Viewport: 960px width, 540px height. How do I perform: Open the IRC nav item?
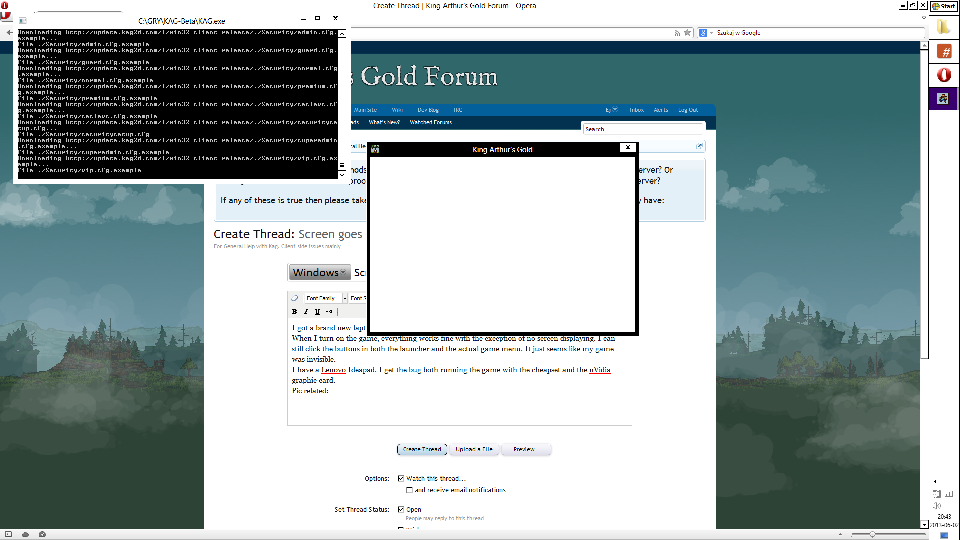pyautogui.click(x=458, y=110)
